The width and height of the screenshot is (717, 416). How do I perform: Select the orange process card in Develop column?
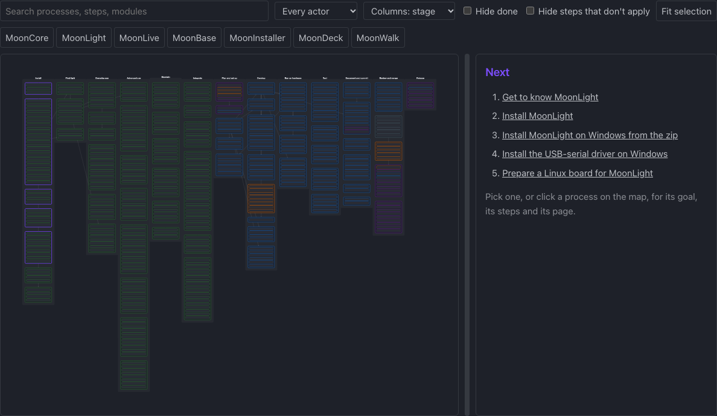(x=261, y=199)
